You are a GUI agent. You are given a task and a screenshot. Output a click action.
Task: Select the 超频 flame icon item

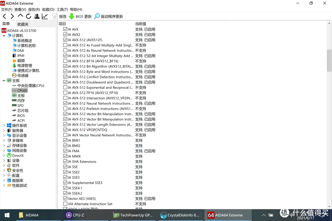click(x=19, y=61)
